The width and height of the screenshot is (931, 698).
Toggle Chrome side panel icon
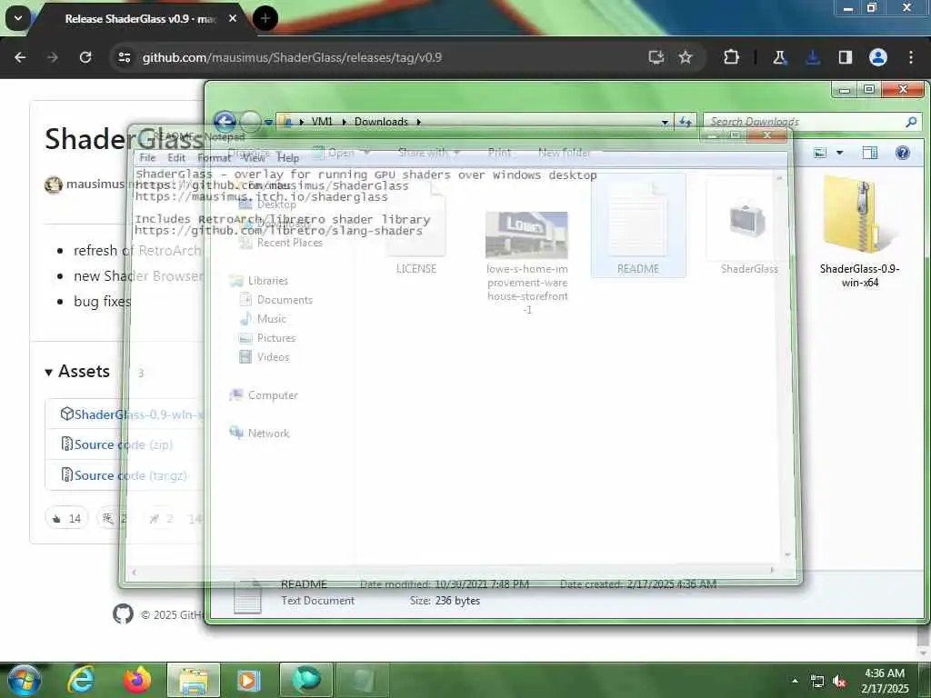click(x=846, y=57)
